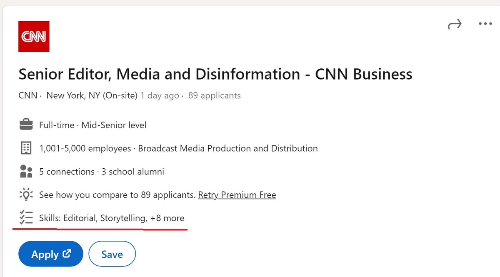
Task: Click the CNN company name text
Action: (x=28, y=95)
